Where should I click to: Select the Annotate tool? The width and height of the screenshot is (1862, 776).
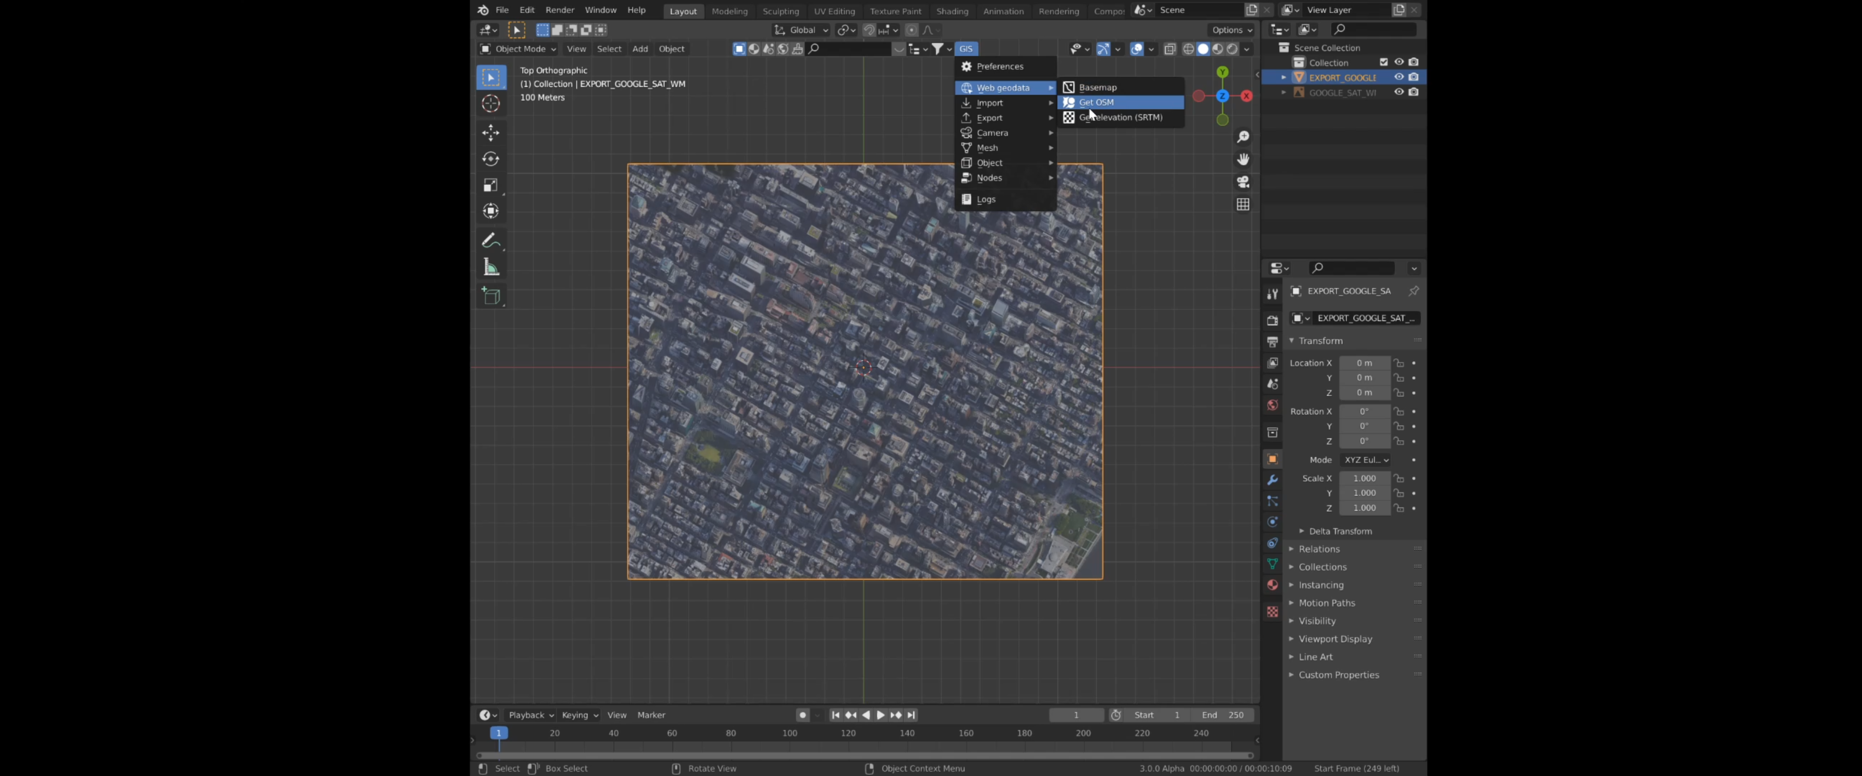coord(491,240)
